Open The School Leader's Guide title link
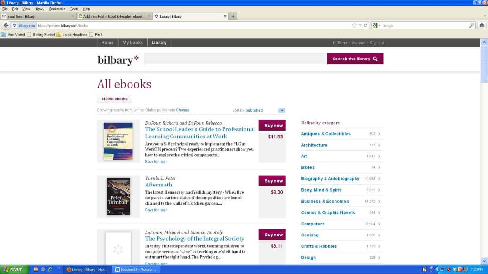Viewport: 488px width, 274px height. [x=200, y=133]
